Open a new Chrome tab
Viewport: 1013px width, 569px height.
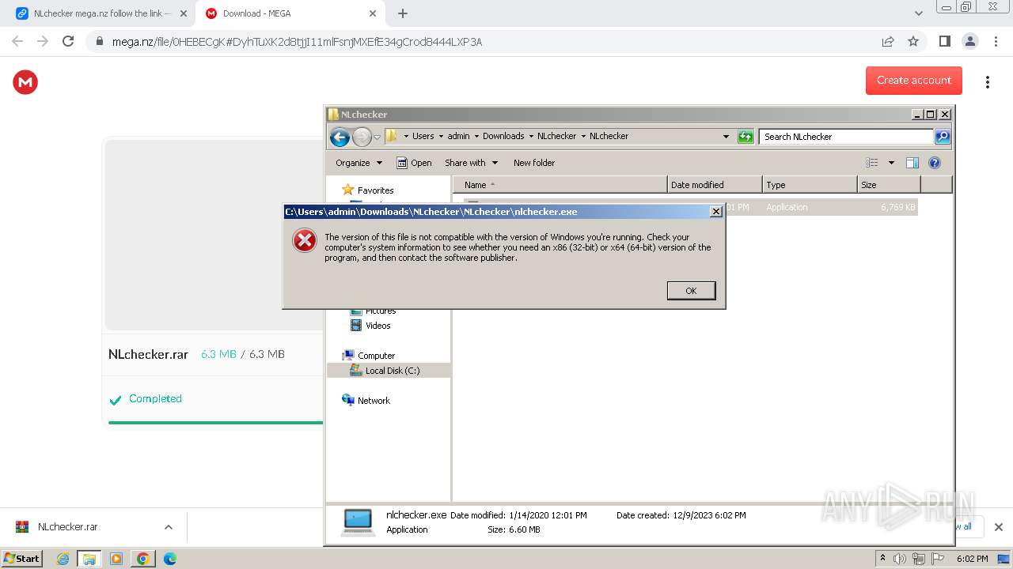tap(402, 13)
